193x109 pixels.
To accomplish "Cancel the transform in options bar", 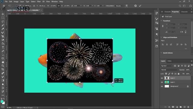I will [135, 6].
